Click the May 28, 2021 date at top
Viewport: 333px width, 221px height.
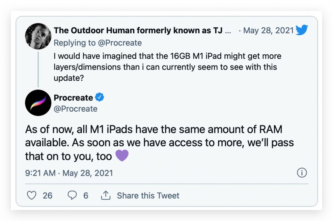[268, 30]
